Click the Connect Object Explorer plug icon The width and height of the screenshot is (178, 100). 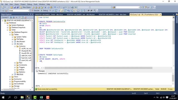point(11,17)
